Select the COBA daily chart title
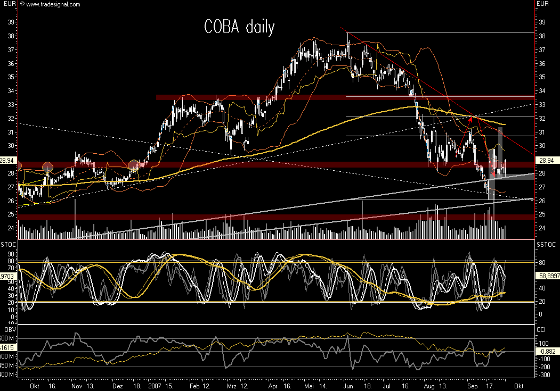The height and width of the screenshot is (391, 560). tap(239, 27)
